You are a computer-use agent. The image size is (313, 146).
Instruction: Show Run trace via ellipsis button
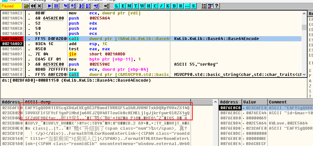click(187, 6)
